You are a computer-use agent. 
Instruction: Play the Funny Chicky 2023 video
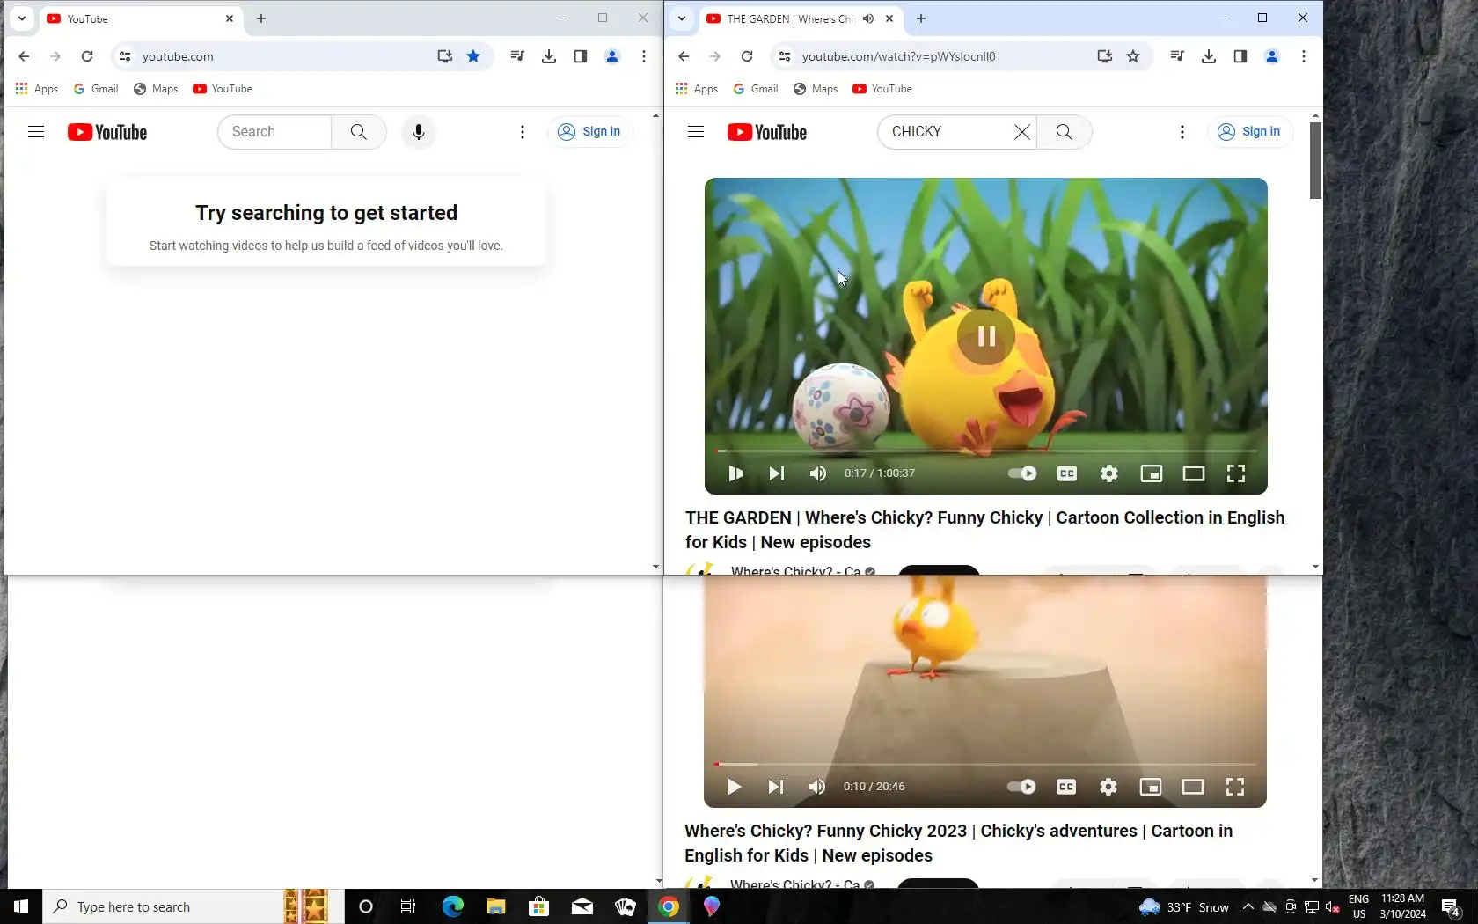click(x=735, y=787)
